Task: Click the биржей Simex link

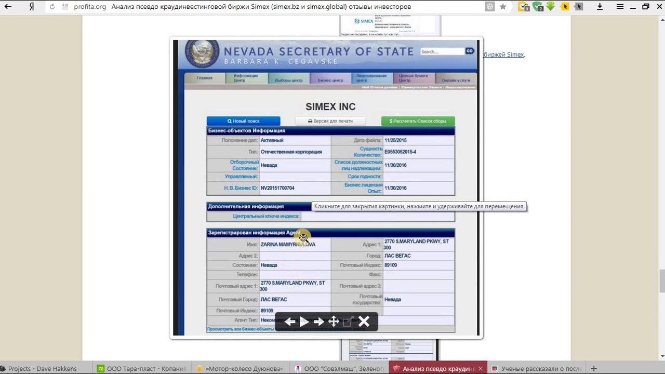Action: click(x=503, y=55)
